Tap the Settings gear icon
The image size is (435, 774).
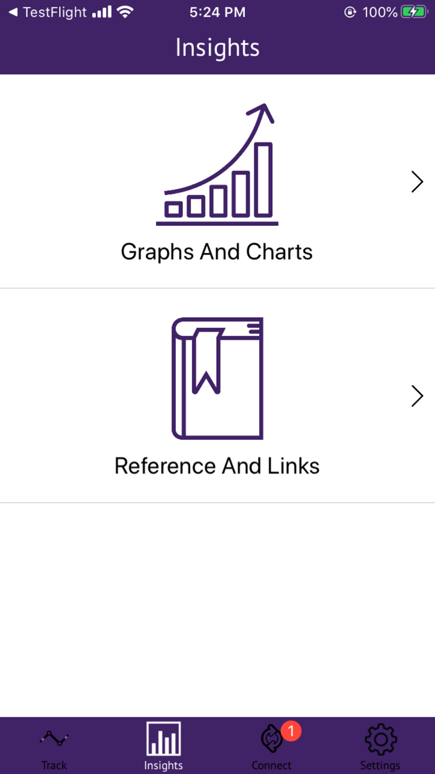pyautogui.click(x=380, y=740)
